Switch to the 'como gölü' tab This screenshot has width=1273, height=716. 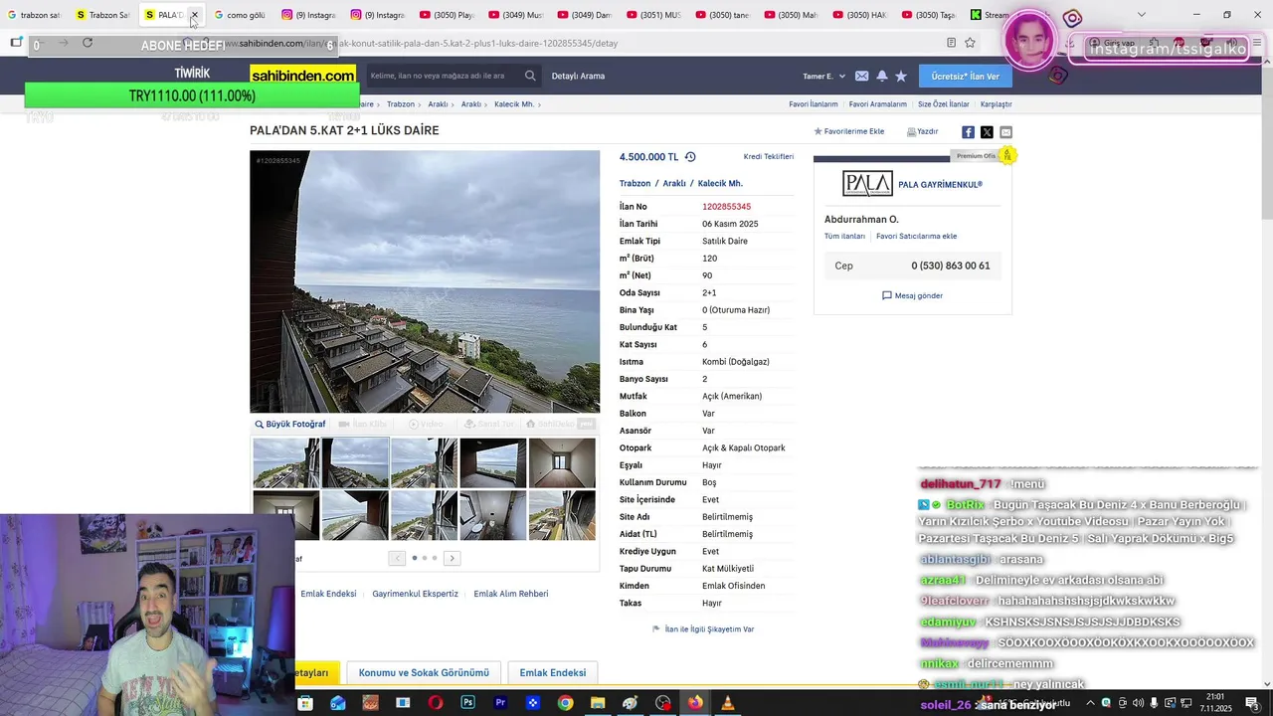click(240, 15)
